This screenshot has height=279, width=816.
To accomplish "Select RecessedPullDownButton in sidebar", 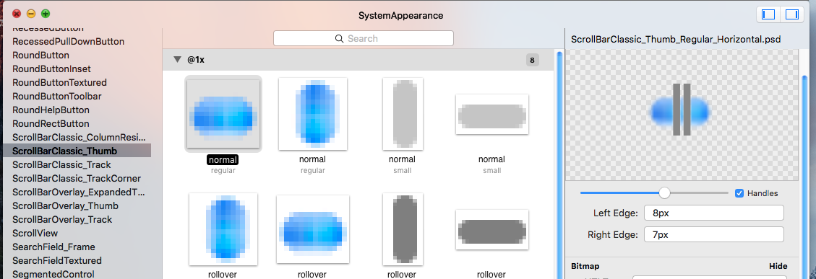I will [68, 42].
